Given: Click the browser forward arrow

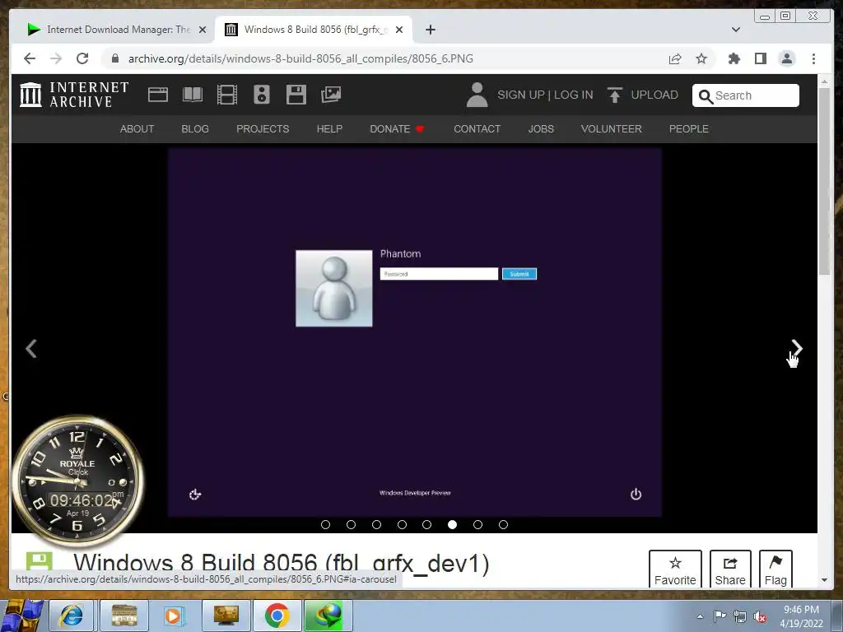Looking at the screenshot, I should [x=56, y=58].
